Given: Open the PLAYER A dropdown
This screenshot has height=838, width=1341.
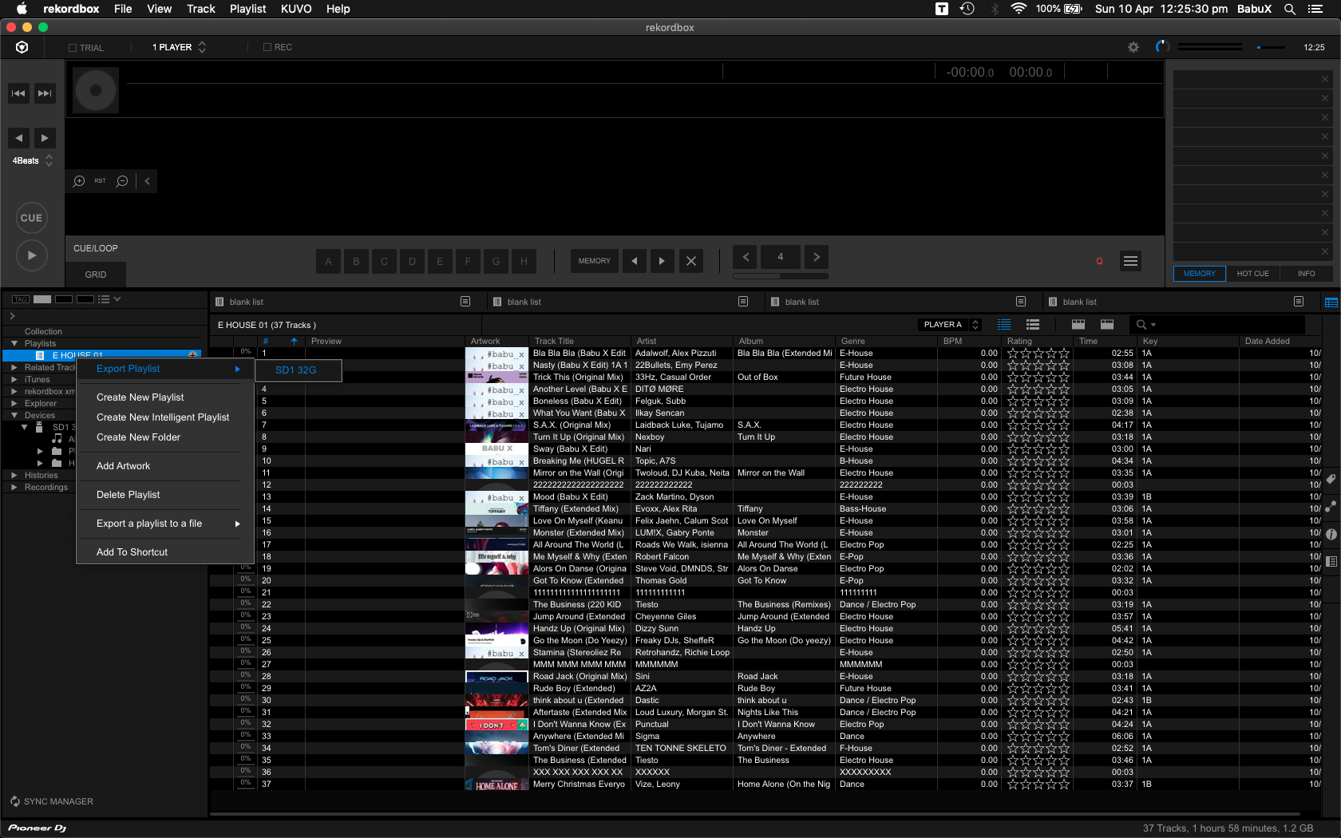Looking at the screenshot, I should (951, 325).
